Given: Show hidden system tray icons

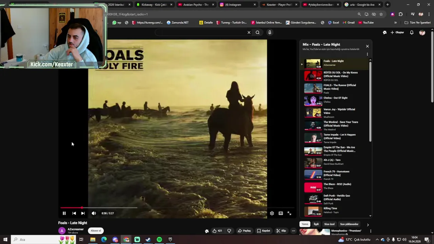Looking at the screenshot, I should (x=377, y=240).
